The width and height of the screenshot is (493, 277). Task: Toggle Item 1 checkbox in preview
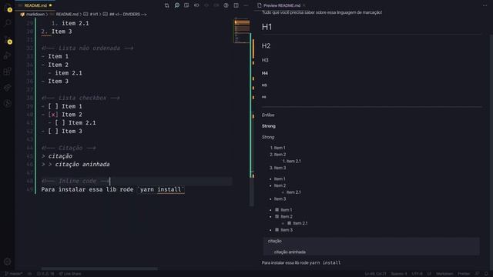[x=277, y=209]
